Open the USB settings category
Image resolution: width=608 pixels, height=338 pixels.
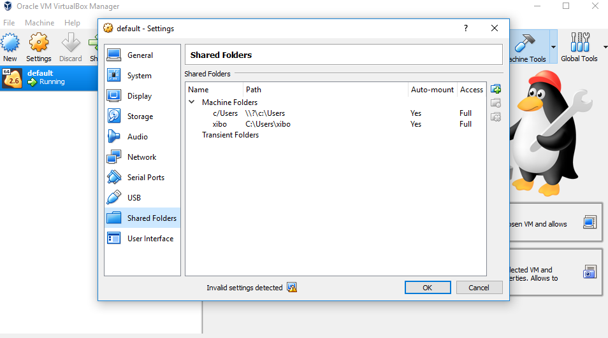click(142, 197)
